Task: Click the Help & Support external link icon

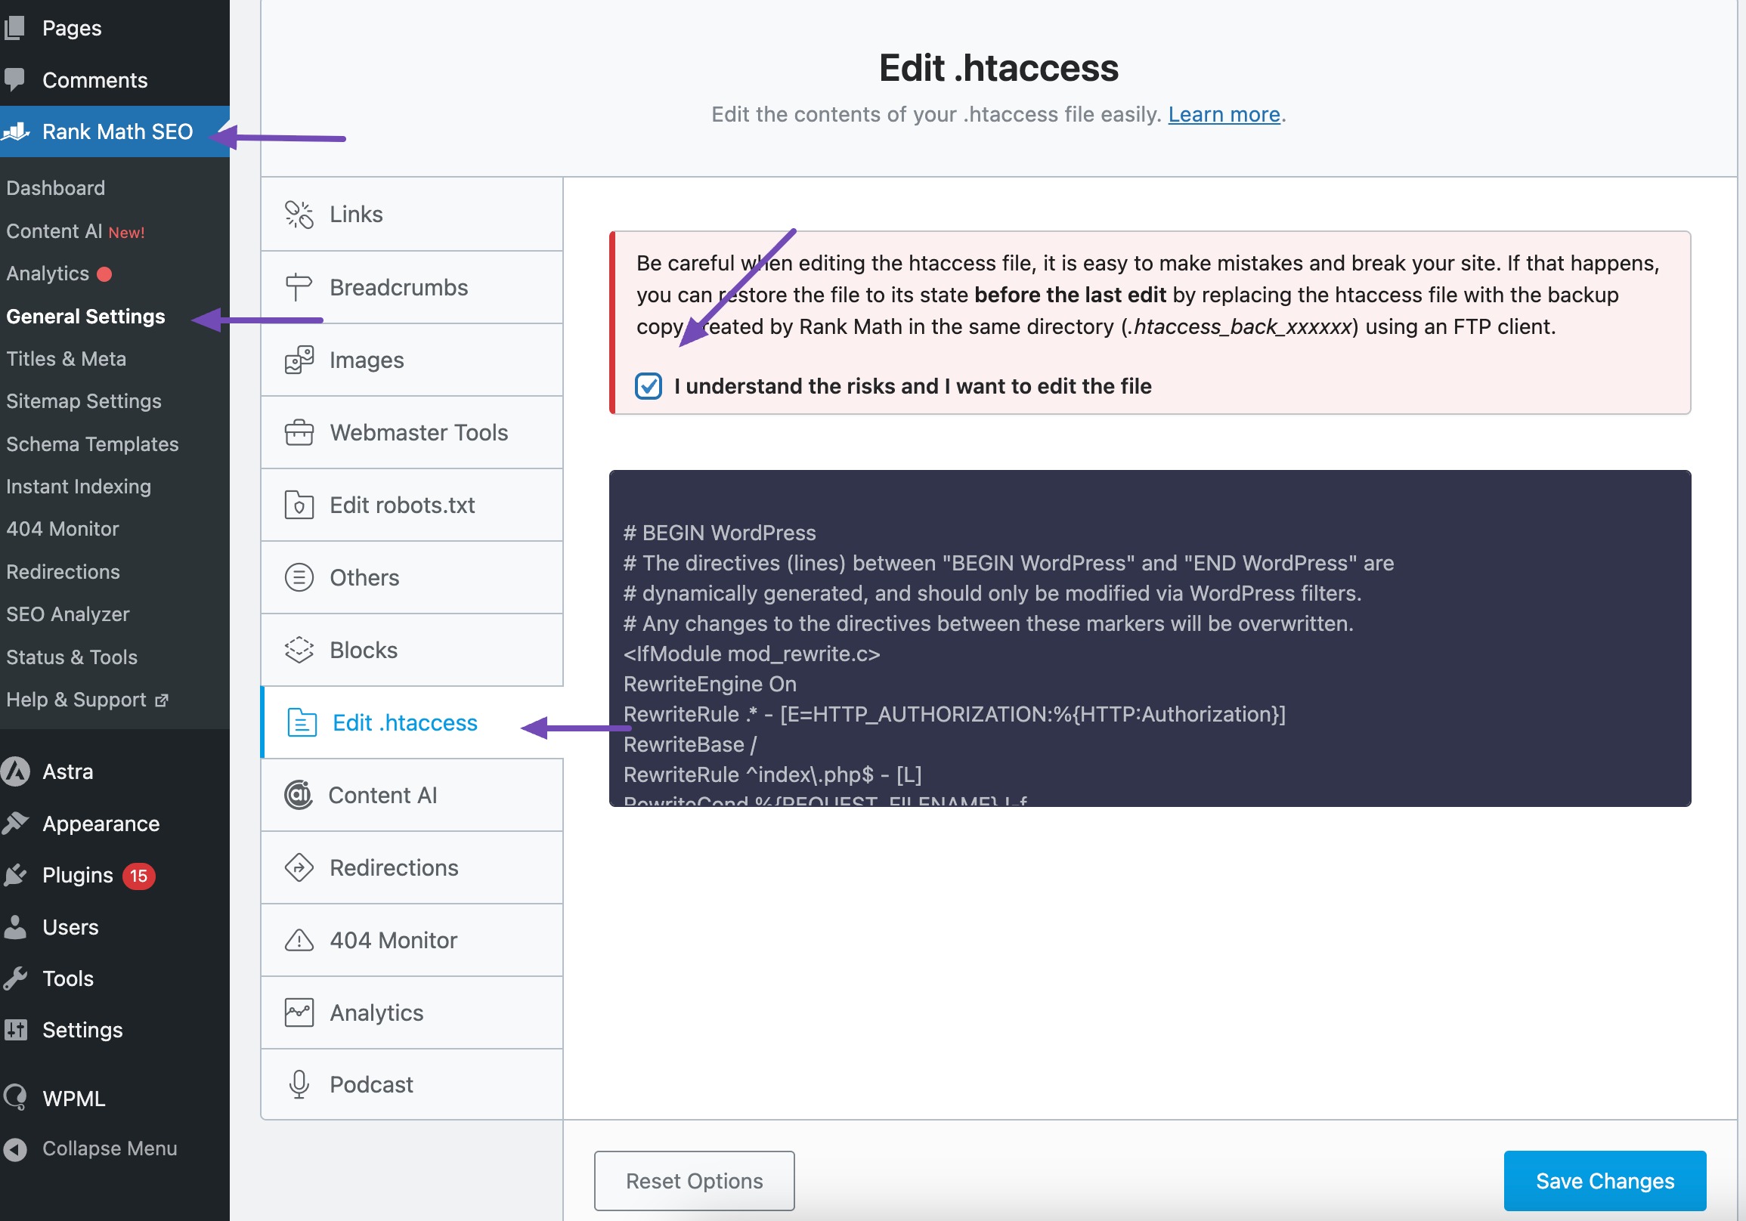Action: (161, 700)
